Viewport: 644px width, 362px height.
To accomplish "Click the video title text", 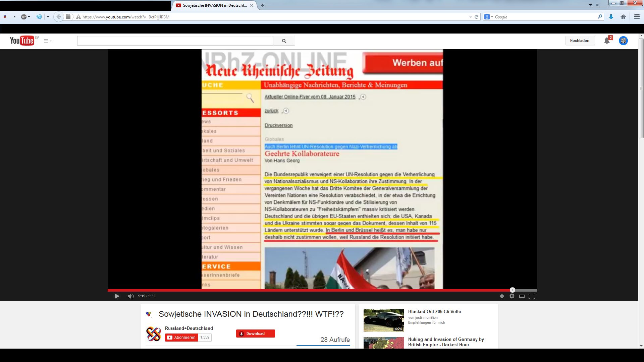I will click(x=251, y=314).
